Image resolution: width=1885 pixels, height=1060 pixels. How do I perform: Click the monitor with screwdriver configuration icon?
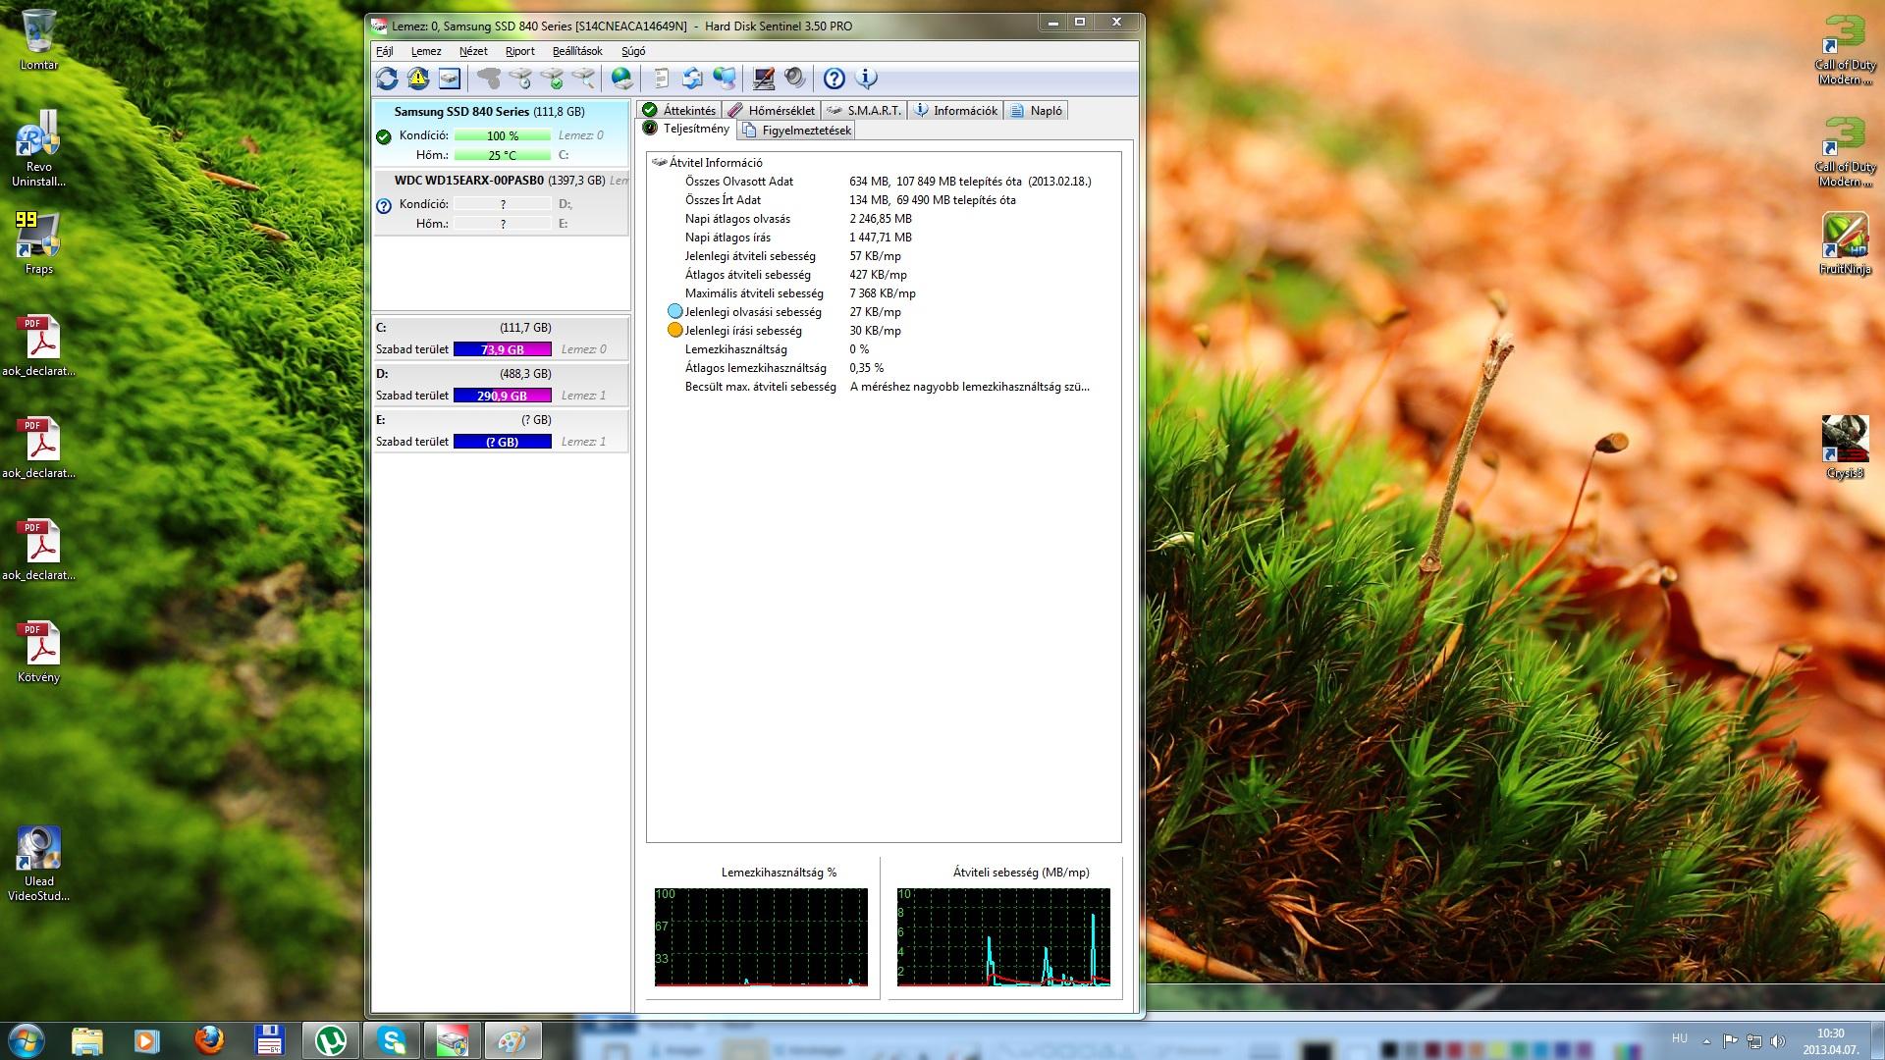(763, 79)
